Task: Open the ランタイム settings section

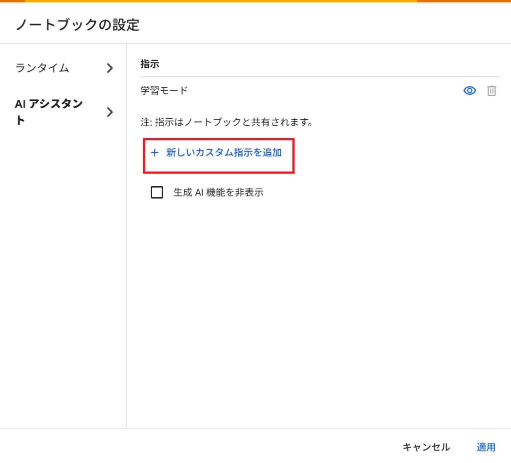Action: (63, 68)
